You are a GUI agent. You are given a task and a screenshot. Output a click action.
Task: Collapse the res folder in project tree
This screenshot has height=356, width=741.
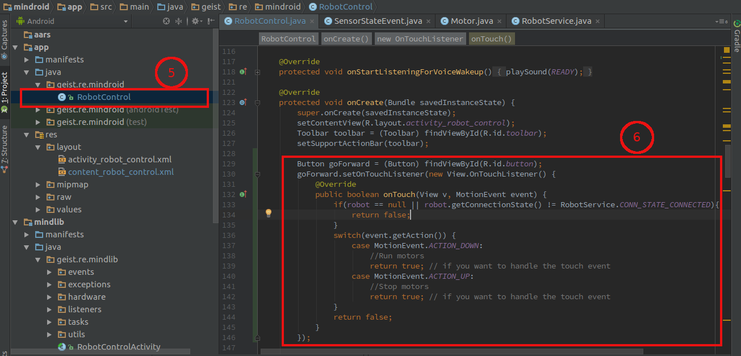click(x=27, y=135)
